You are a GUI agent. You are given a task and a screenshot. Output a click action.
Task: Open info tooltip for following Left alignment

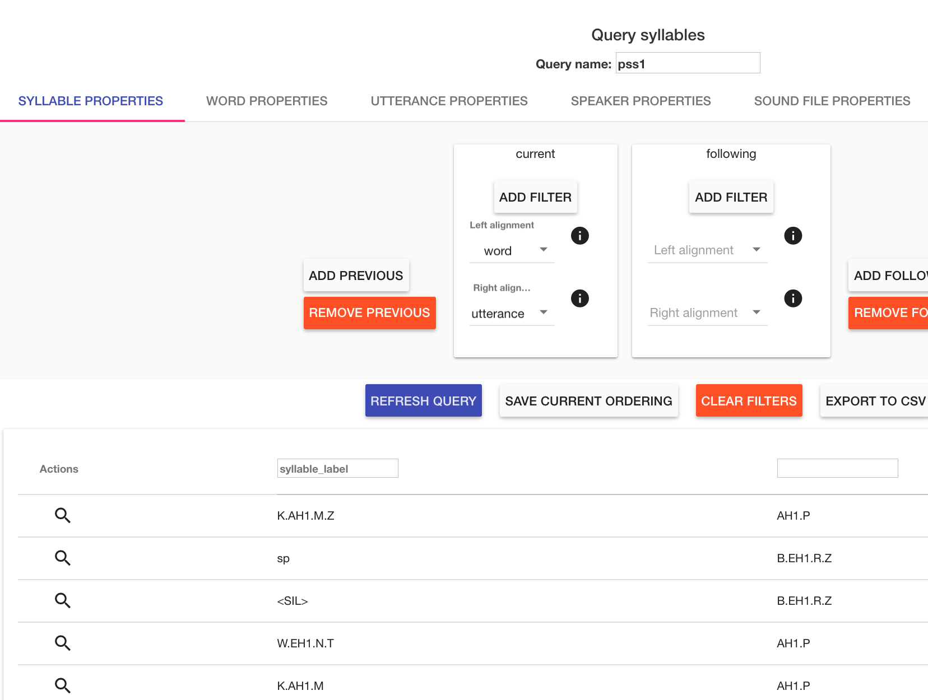[x=793, y=236]
